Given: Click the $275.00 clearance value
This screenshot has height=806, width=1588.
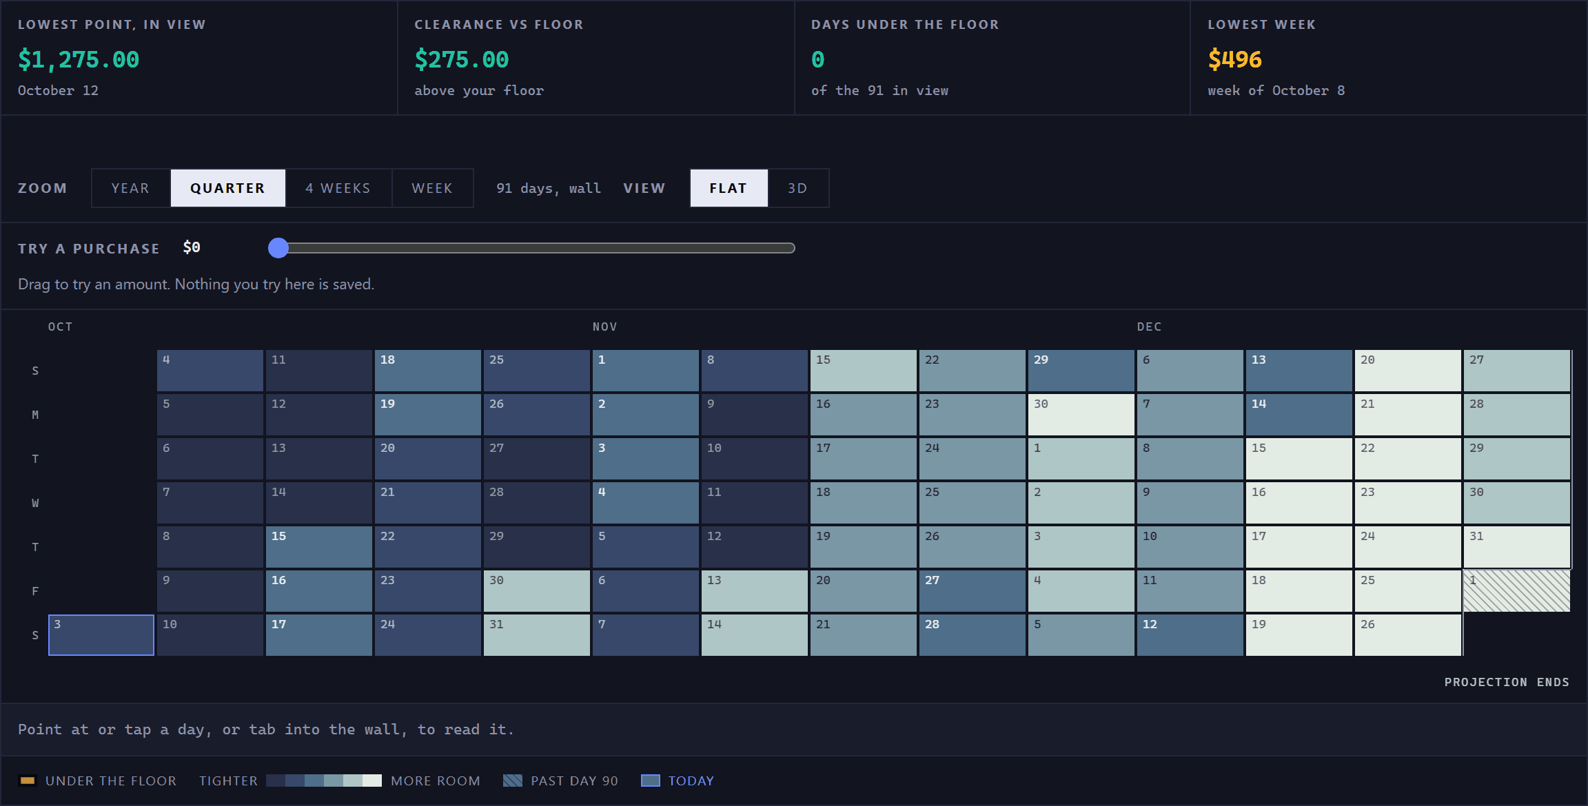Looking at the screenshot, I should (462, 60).
